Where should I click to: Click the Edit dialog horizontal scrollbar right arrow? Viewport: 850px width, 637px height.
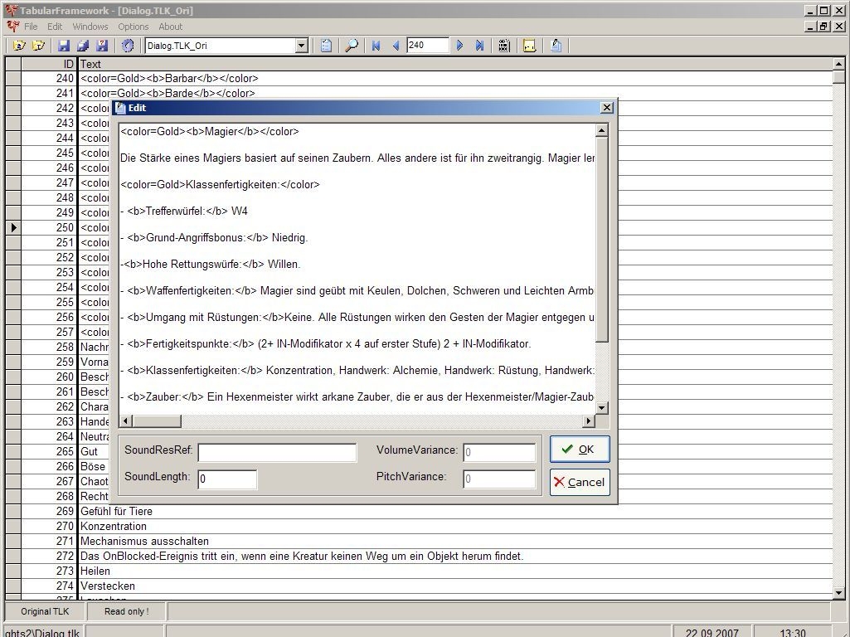pos(589,421)
